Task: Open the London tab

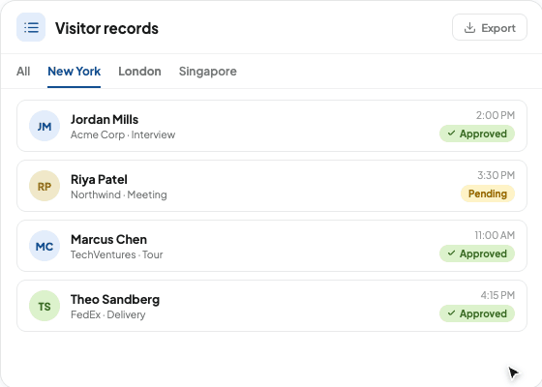Action: (139, 72)
